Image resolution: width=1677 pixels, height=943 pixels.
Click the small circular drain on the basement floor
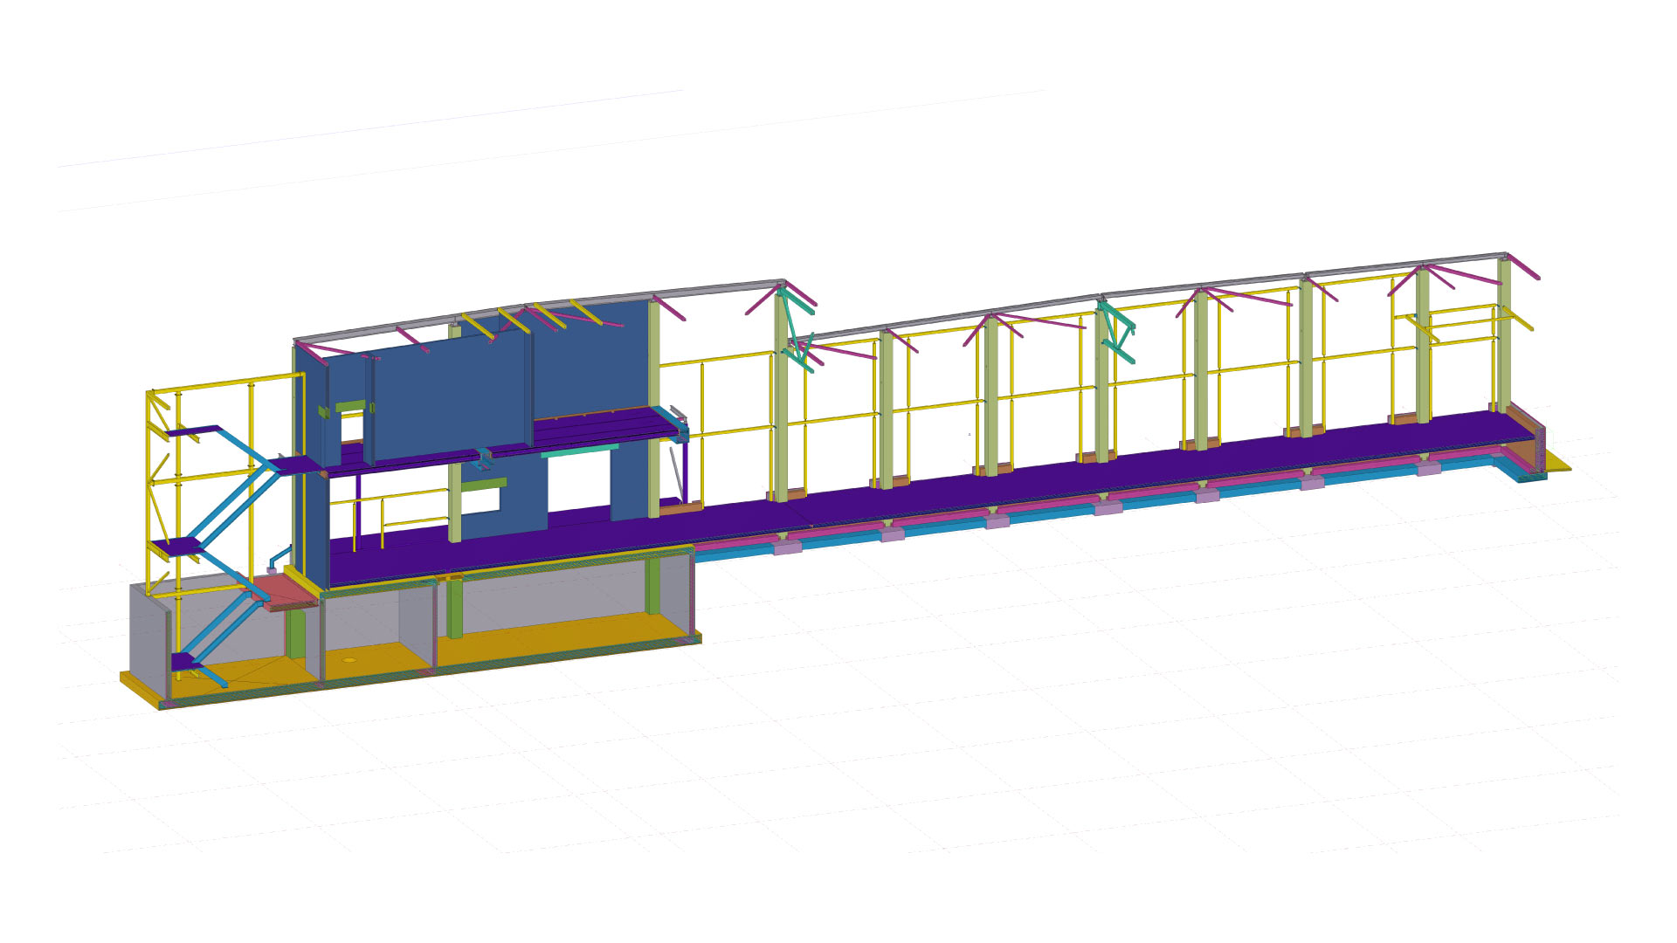[x=350, y=659]
